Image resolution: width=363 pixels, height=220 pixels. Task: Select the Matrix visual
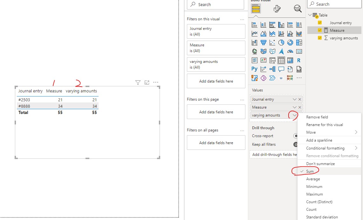point(290,60)
